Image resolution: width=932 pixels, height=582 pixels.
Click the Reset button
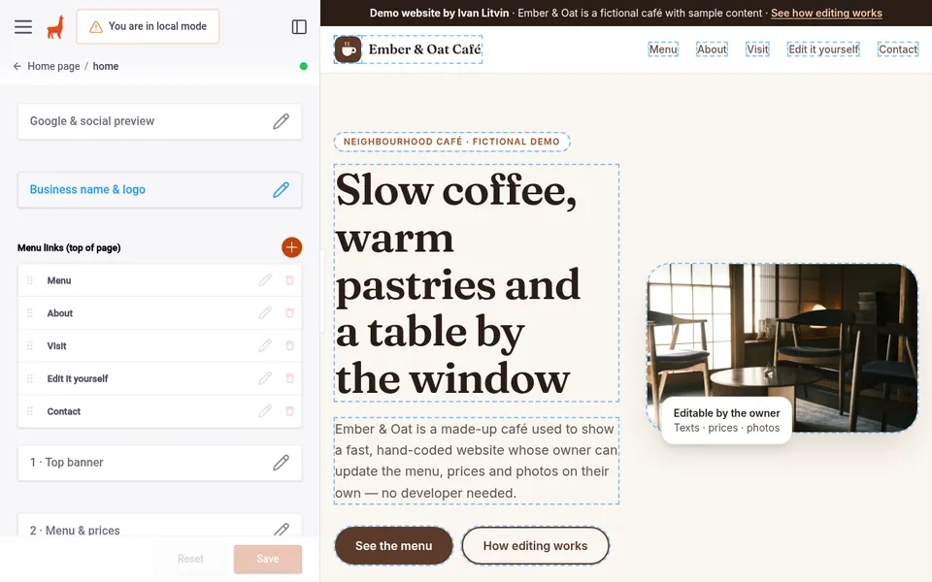(x=190, y=559)
